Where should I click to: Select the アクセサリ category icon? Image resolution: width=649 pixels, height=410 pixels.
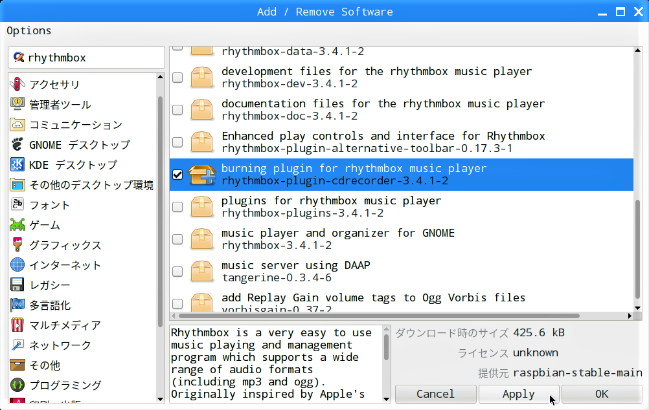coord(17,84)
